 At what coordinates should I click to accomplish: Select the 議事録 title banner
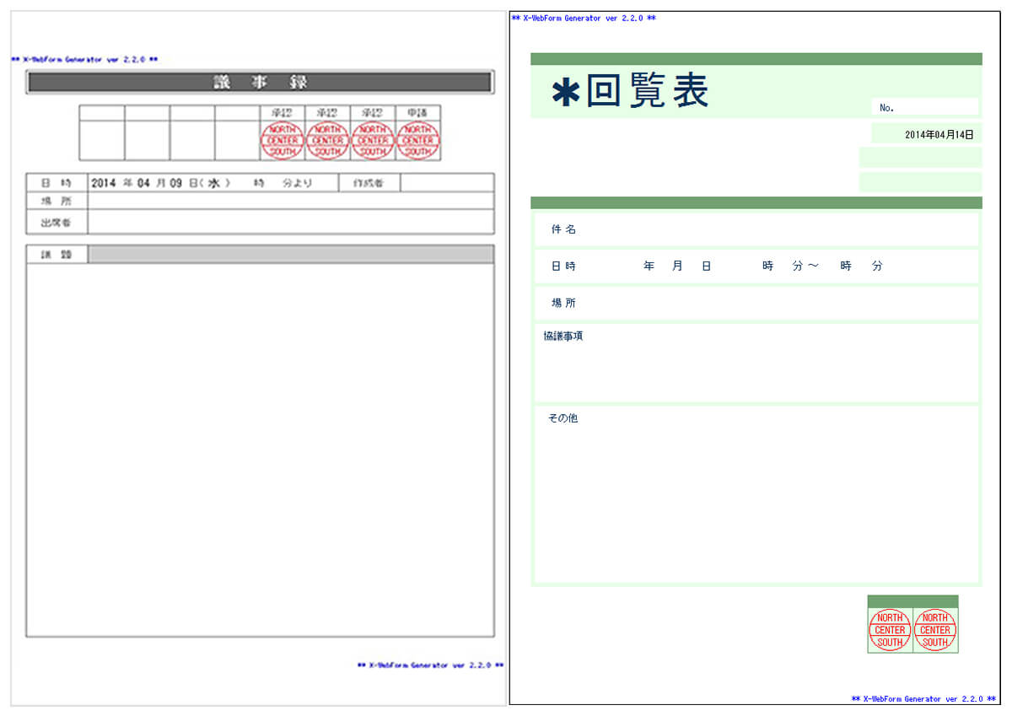[260, 82]
